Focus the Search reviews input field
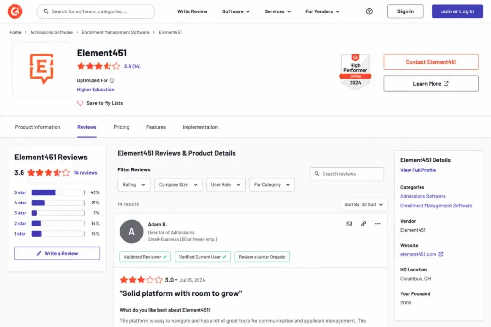Screen dimensions: 491x327 (347, 173)
